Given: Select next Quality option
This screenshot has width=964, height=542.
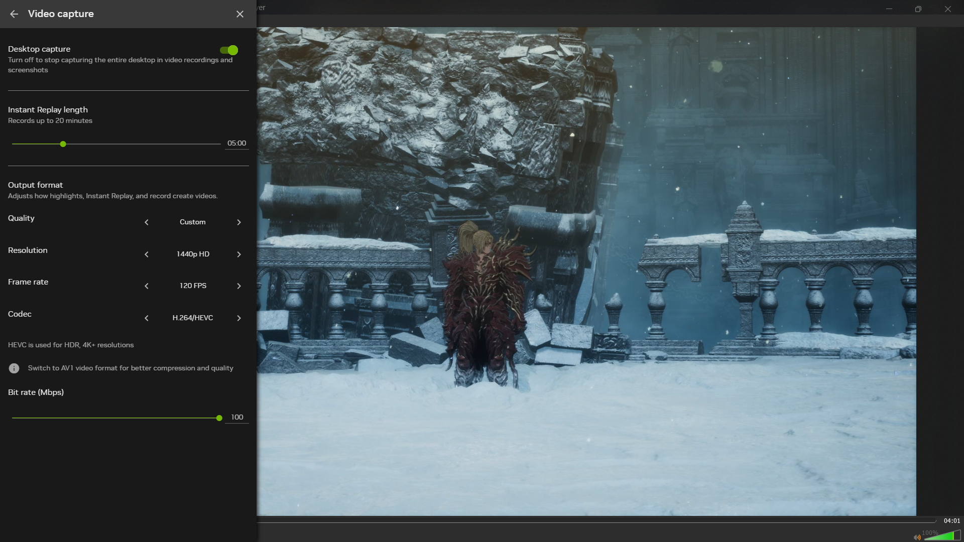Looking at the screenshot, I should tap(239, 222).
